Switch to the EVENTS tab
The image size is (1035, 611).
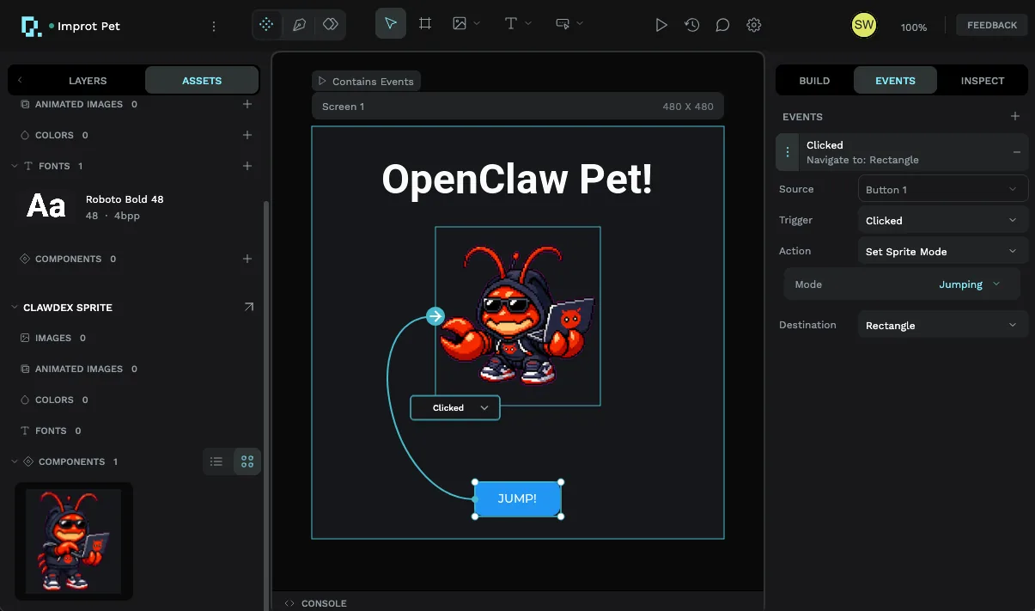(x=895, y=81)
